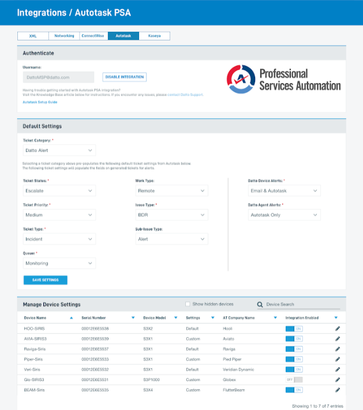Click S3X2 device model cell
Screen dimensions: 363x410
click(x=148, y=329)
